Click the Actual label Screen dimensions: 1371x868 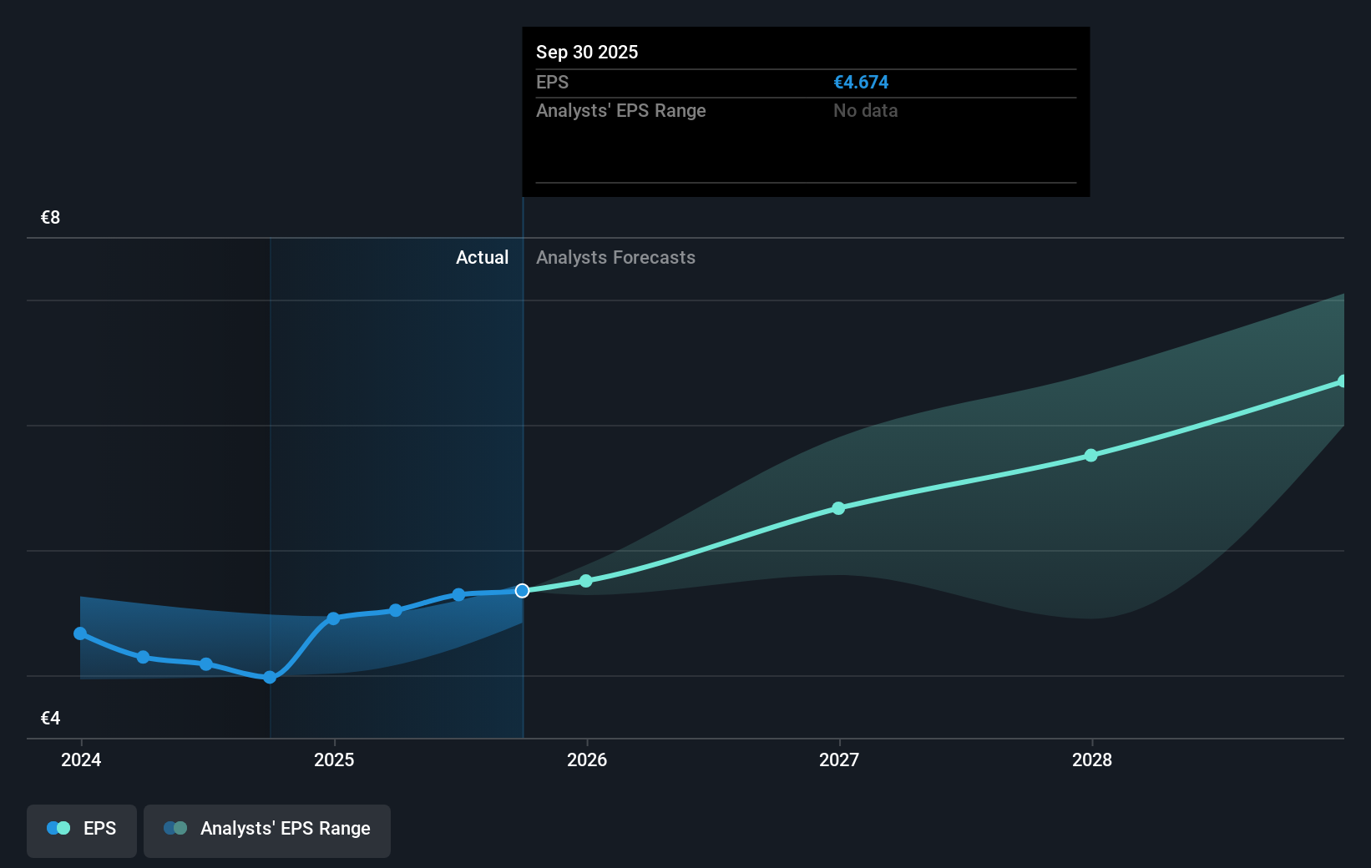[482, 257]
